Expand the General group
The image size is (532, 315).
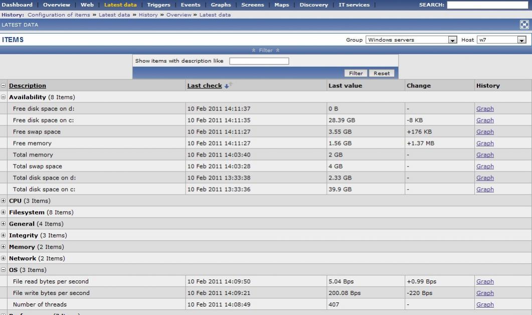pyautogui.click(x=3, y=224)
